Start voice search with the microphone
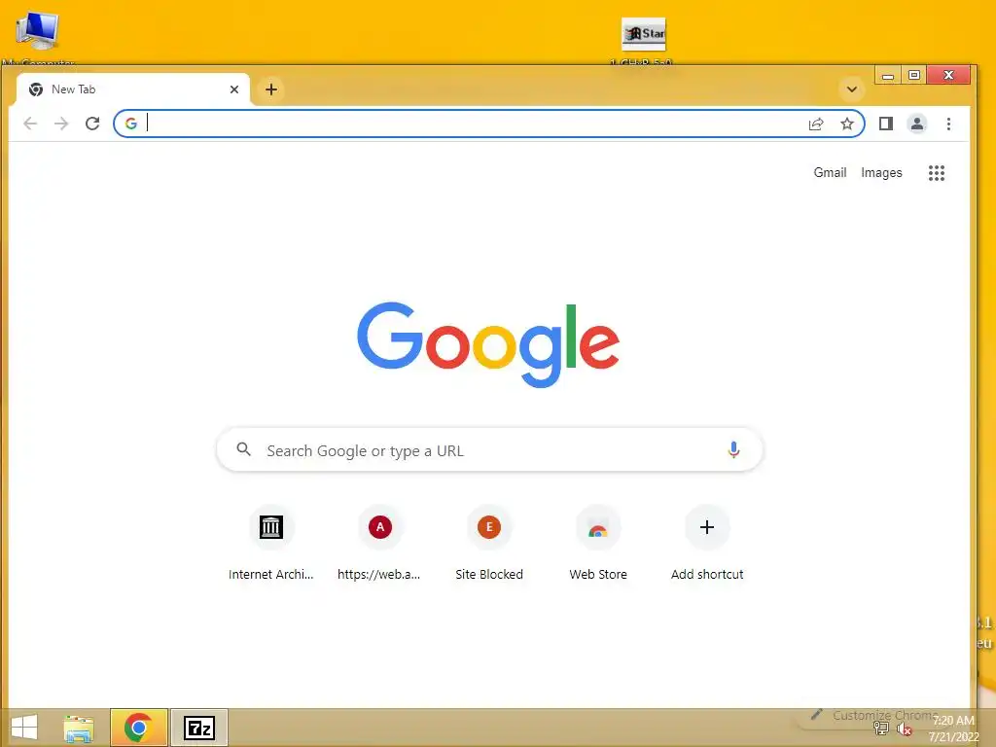 pos(733,449)
